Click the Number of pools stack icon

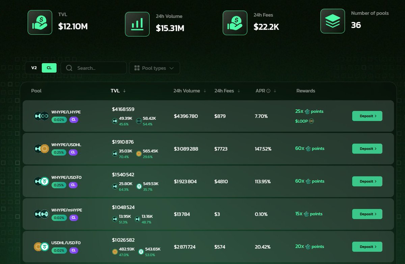pos(333,21)
